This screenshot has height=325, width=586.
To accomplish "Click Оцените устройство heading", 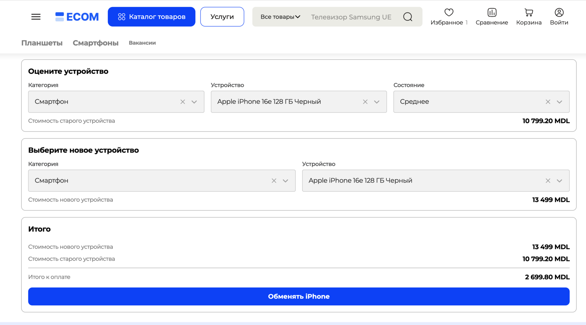I will pyautogui.click(x=68, y=71).
